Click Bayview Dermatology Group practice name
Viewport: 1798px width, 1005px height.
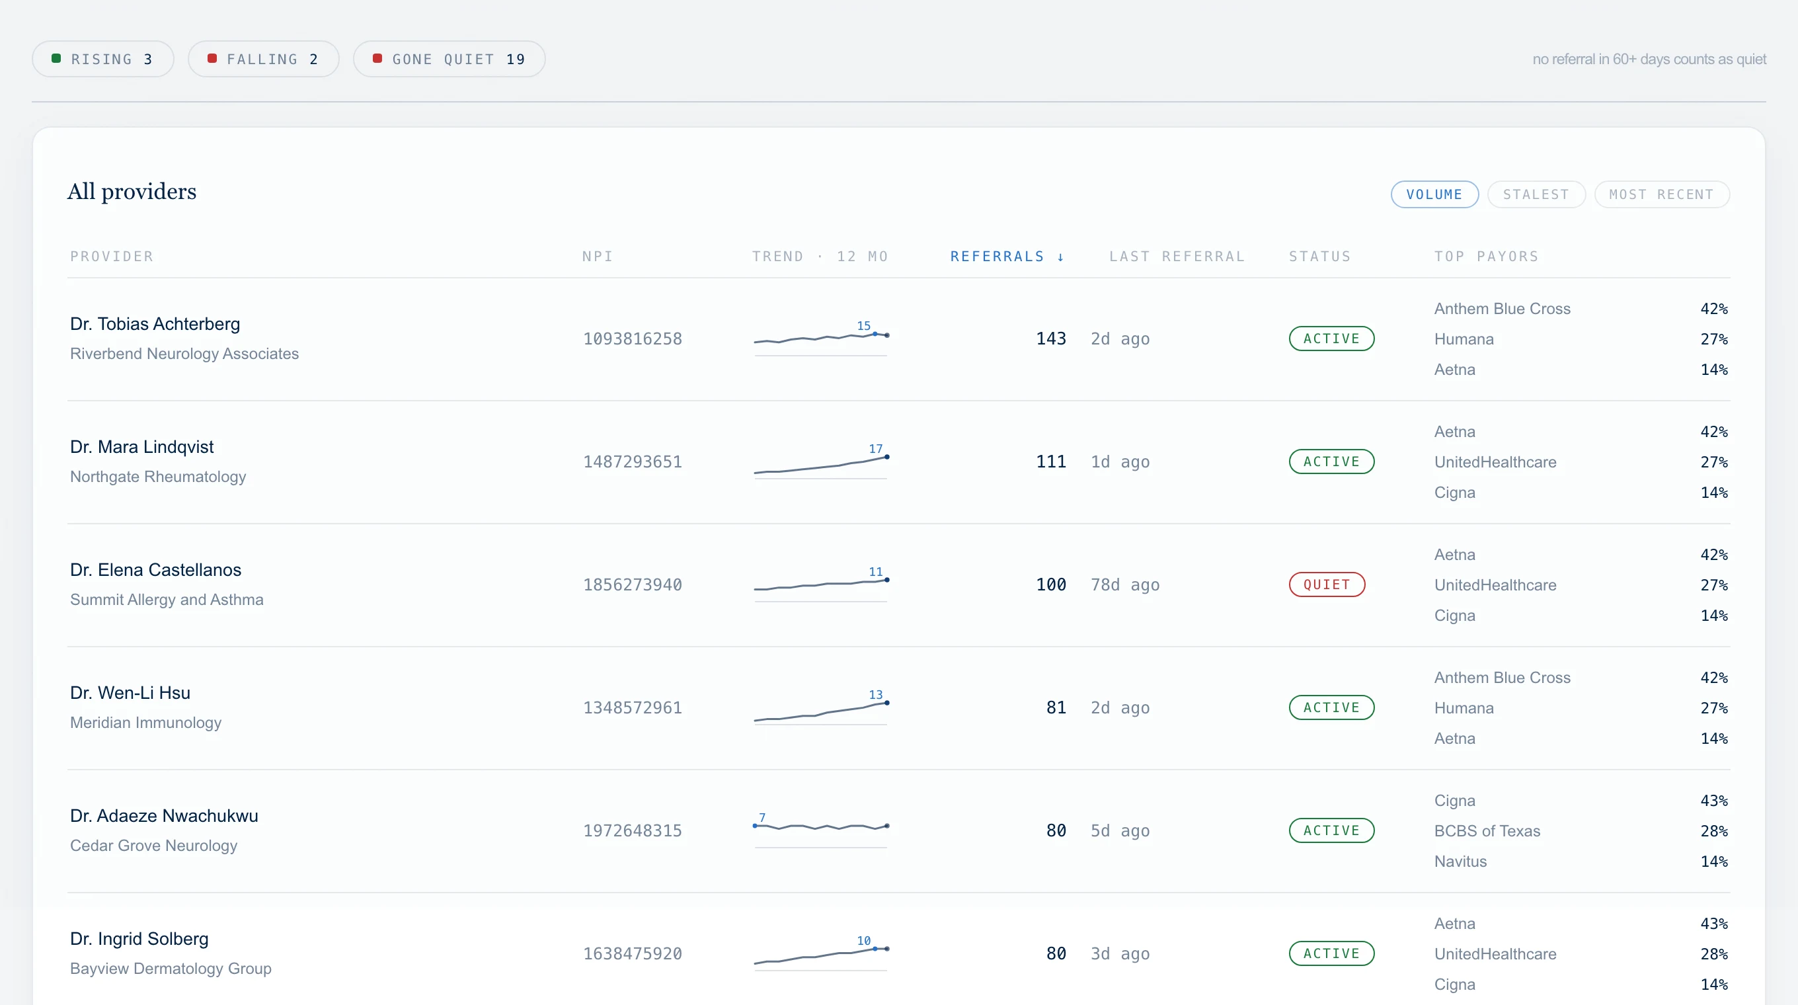pos(171,969)
